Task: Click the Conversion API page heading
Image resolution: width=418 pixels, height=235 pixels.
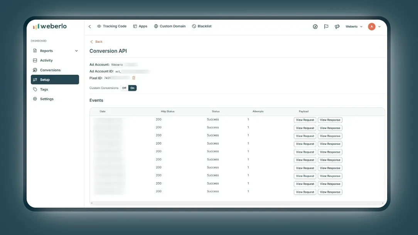Action: [108, 51]
